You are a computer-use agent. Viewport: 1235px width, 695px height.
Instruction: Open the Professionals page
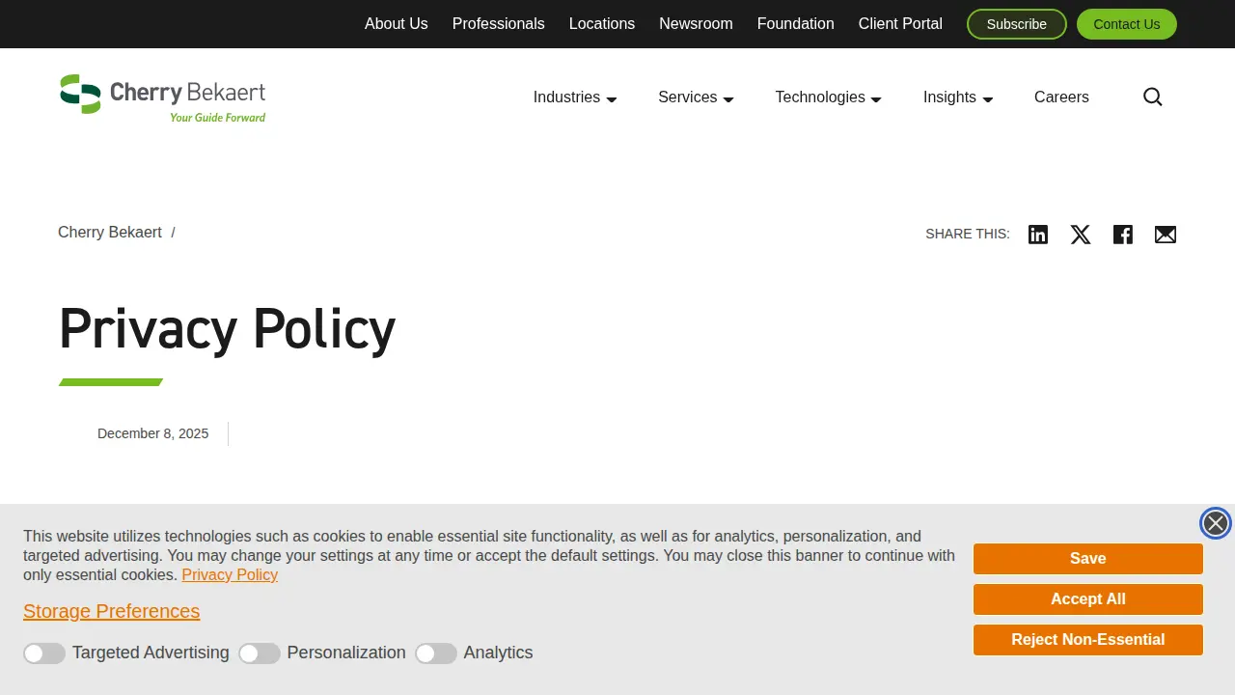[499, 24]
